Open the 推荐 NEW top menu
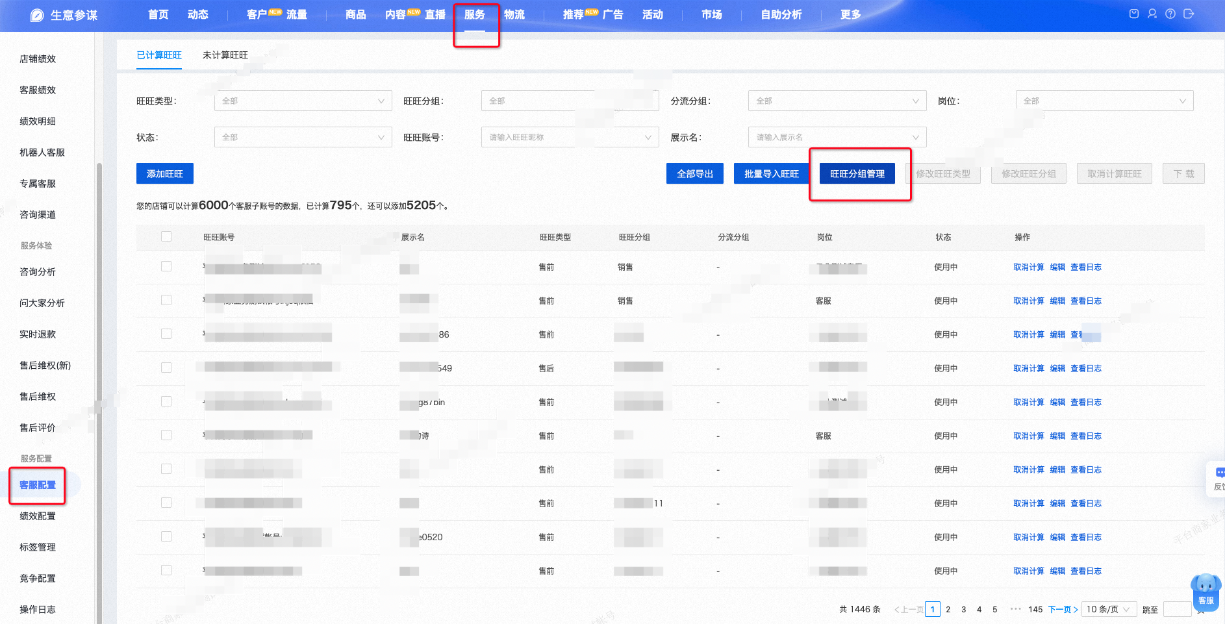Image resolution: width=1225 pixels, height=624 pixels. [574, 14]
